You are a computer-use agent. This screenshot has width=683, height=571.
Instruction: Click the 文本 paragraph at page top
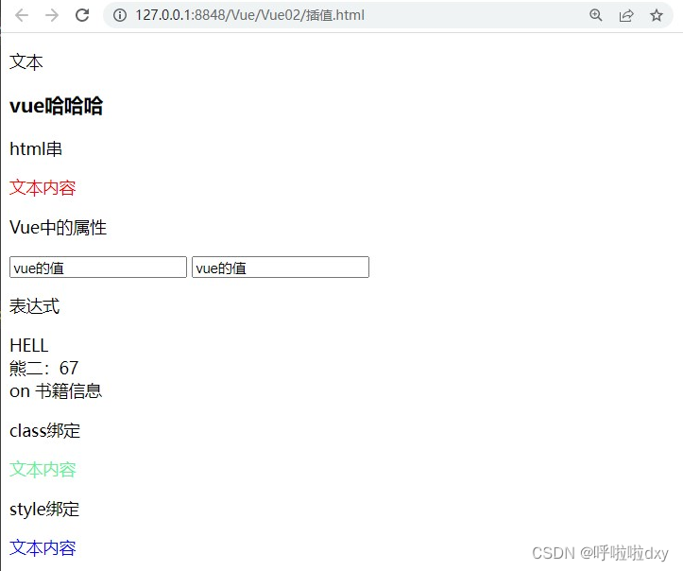coord(26,61)
